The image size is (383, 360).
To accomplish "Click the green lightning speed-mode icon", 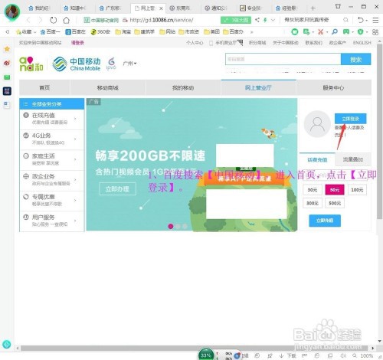I will [265, 20].
